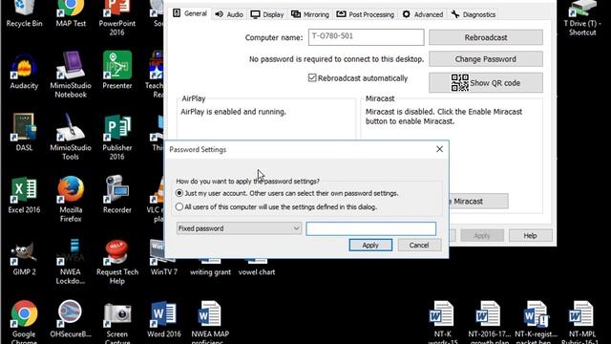Open the NT-K registration packet document
Image resolution: width=611 pixels, height=344 pixels.
[x=536, y=322]
